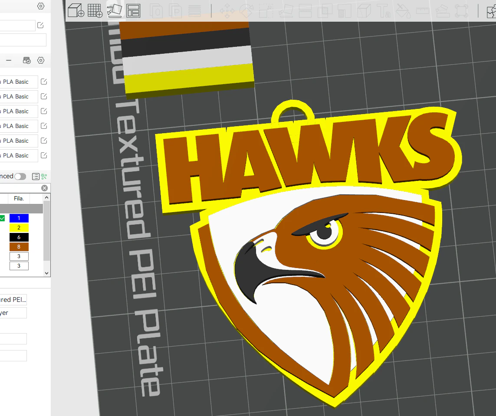Screen dimensions: 496x416
Task: Open the Textured PEI plate type dropdown
Action: 13,299
